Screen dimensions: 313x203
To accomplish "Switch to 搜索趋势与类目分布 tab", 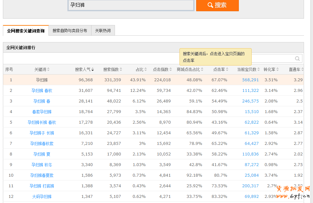I will pyautogui.click(x=70, y=31).
